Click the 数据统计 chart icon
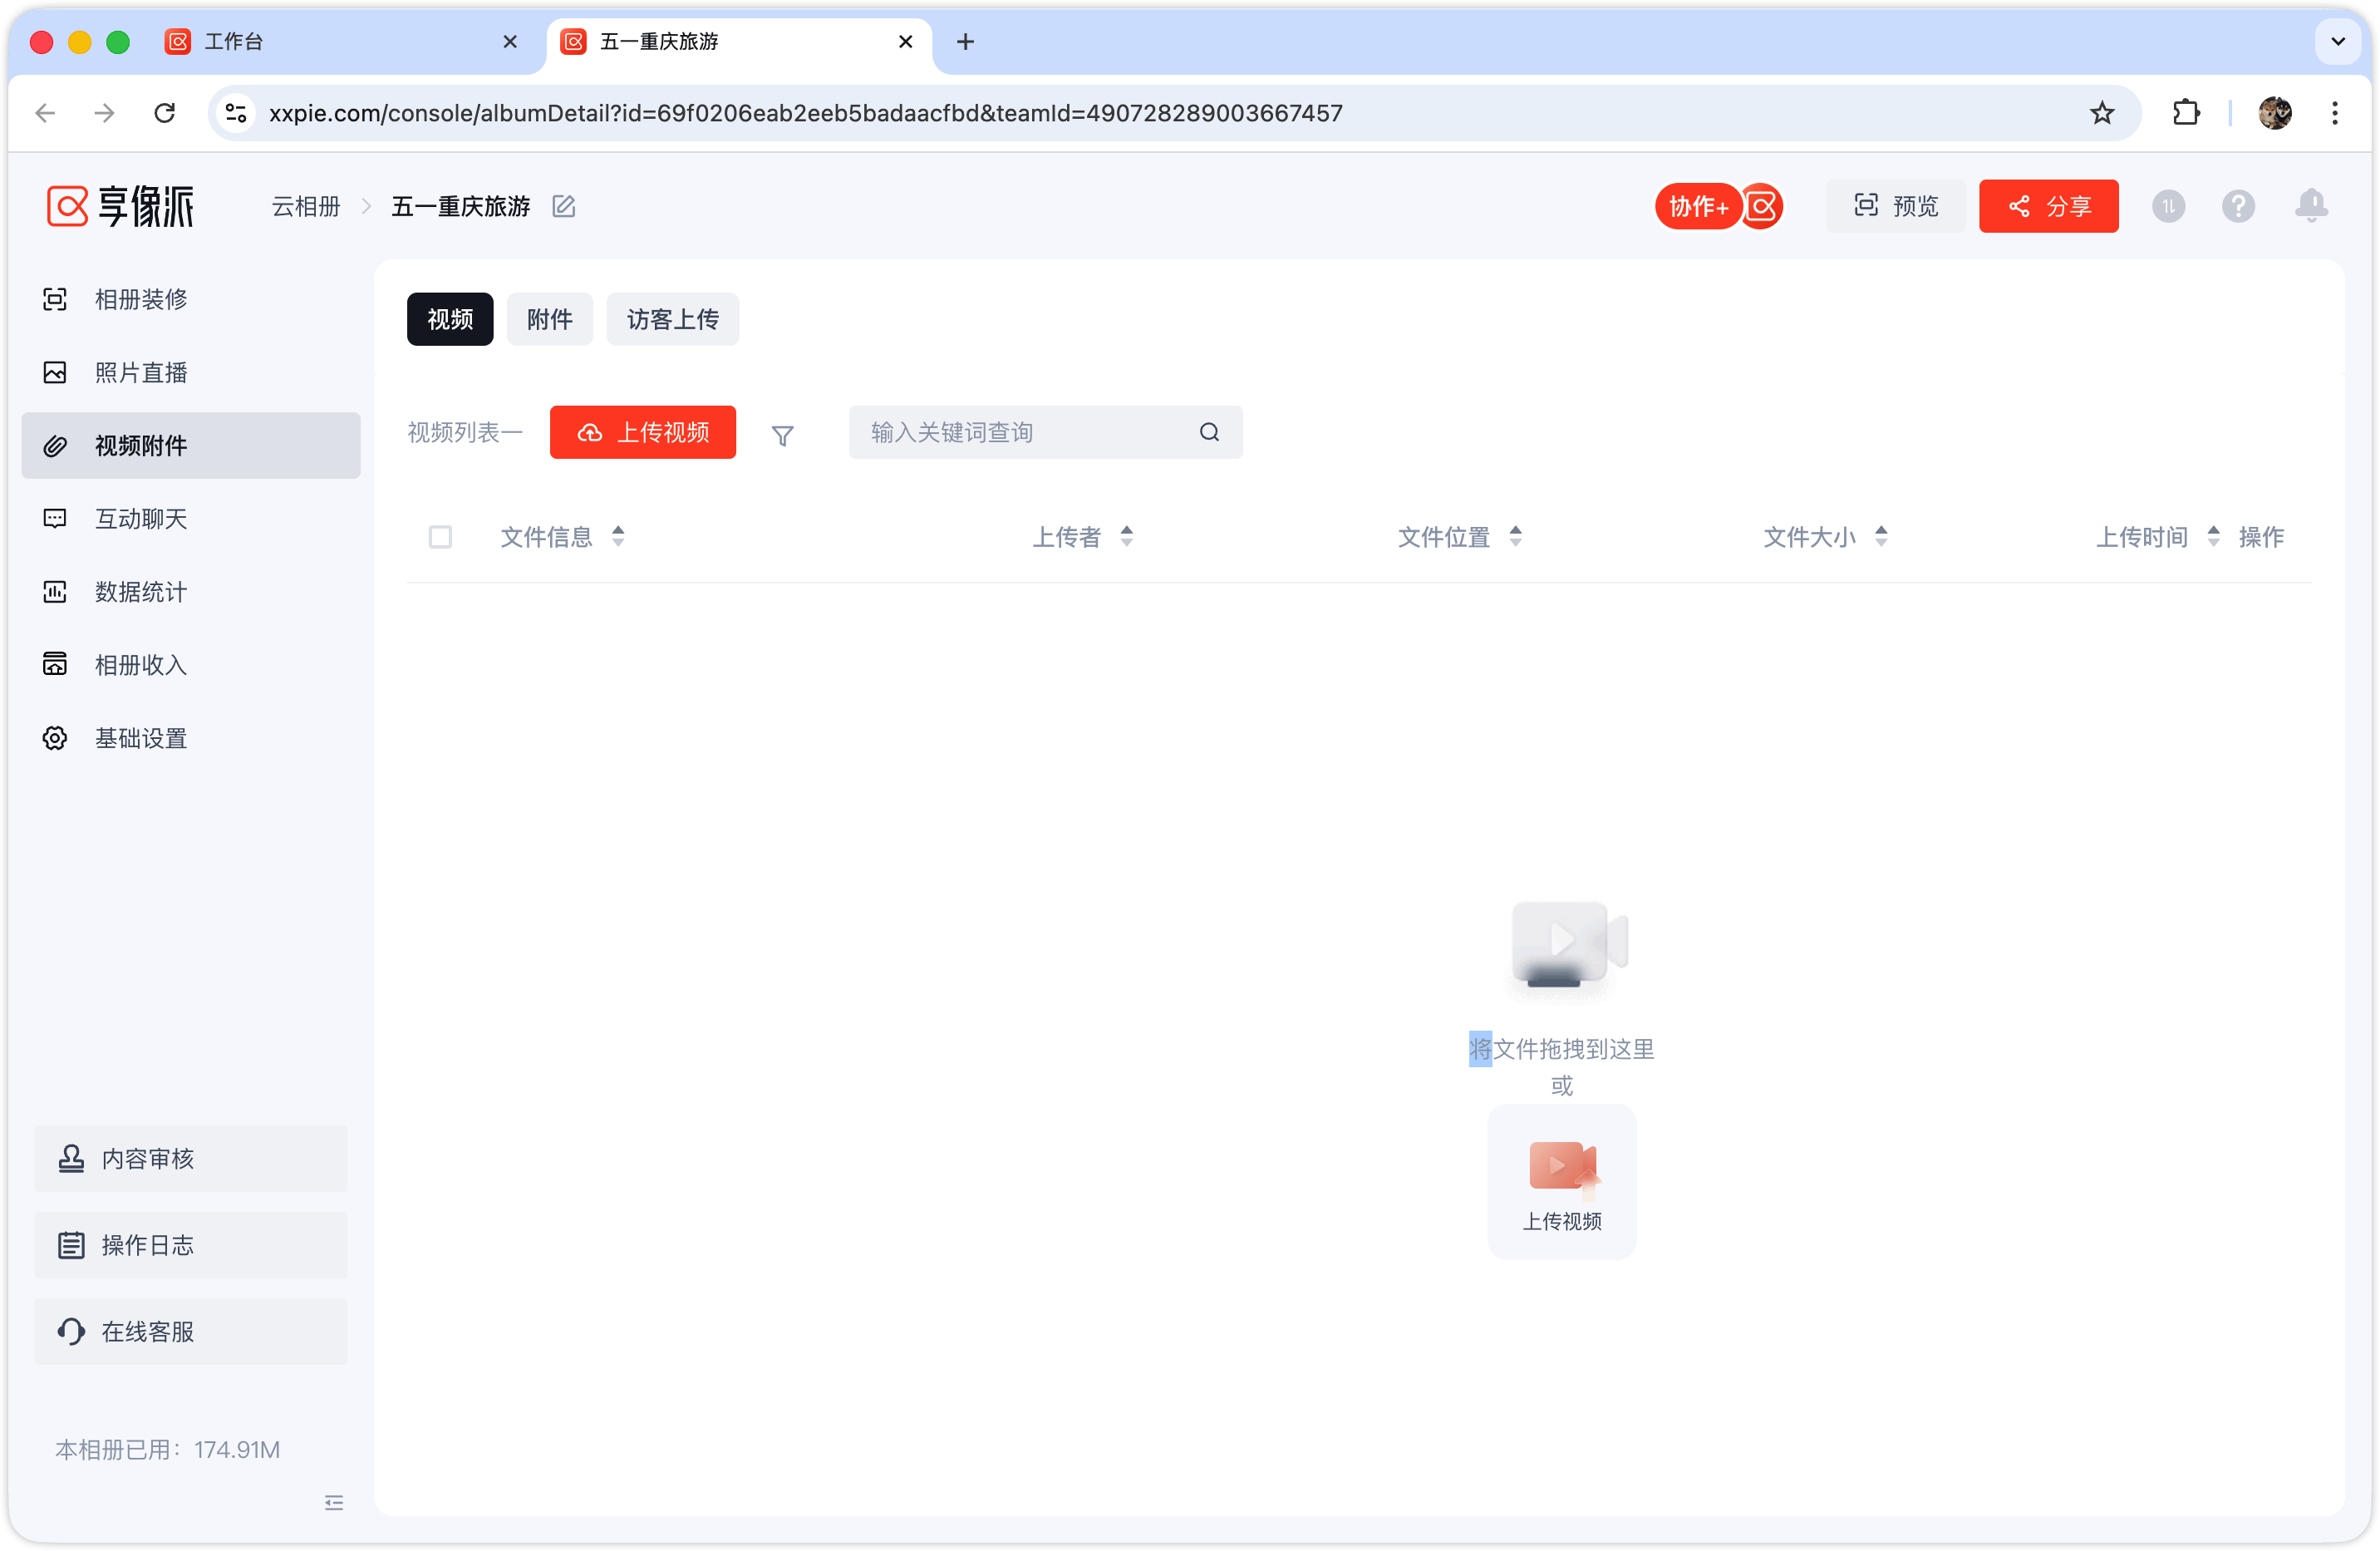Screen dimensions: 2380x1551 pyautogui.click(x=55, y=591)
